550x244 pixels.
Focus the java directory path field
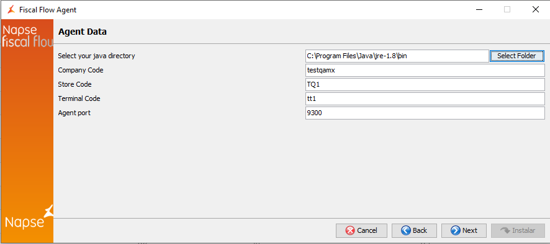tap(397, 56)
